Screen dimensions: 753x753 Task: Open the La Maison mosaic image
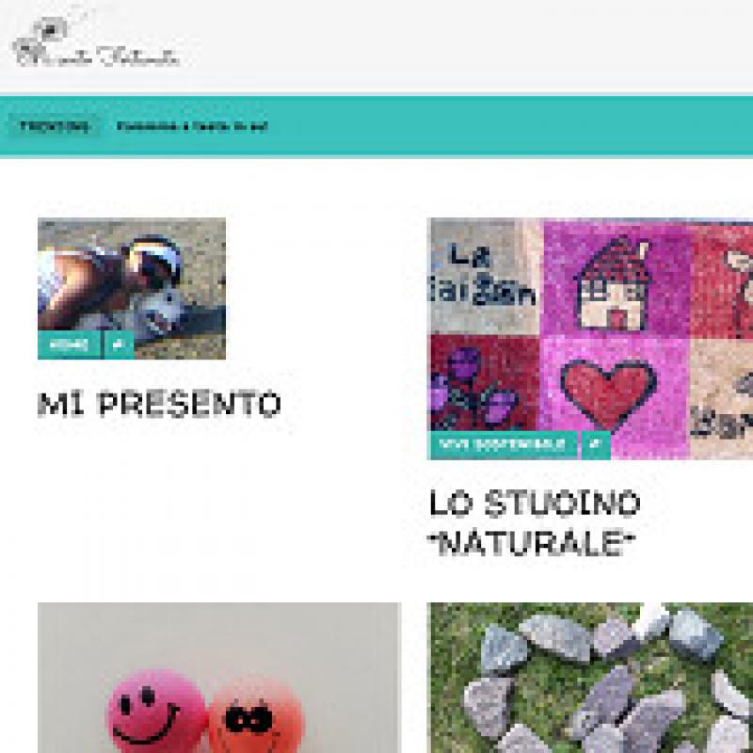coord(590,339)
